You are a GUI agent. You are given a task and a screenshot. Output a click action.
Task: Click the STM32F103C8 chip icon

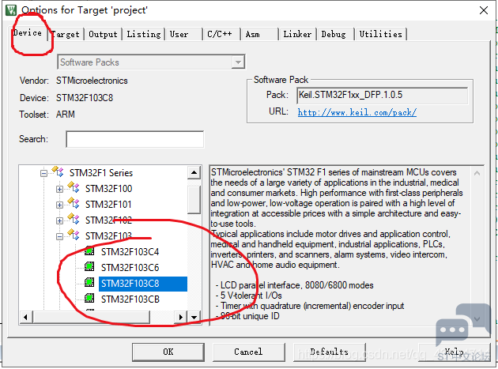pyautogui.click(x=89, y=282)
